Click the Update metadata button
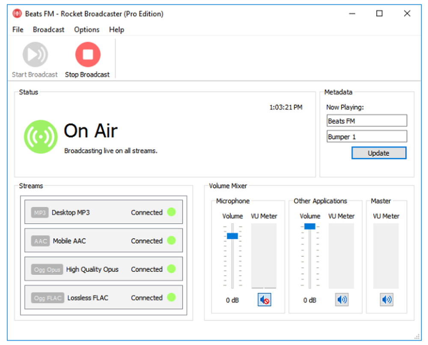Screen dimensions: 428x345 [379, 153]
